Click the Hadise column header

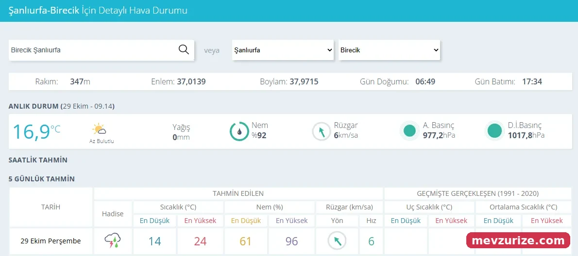click(113, 214)
